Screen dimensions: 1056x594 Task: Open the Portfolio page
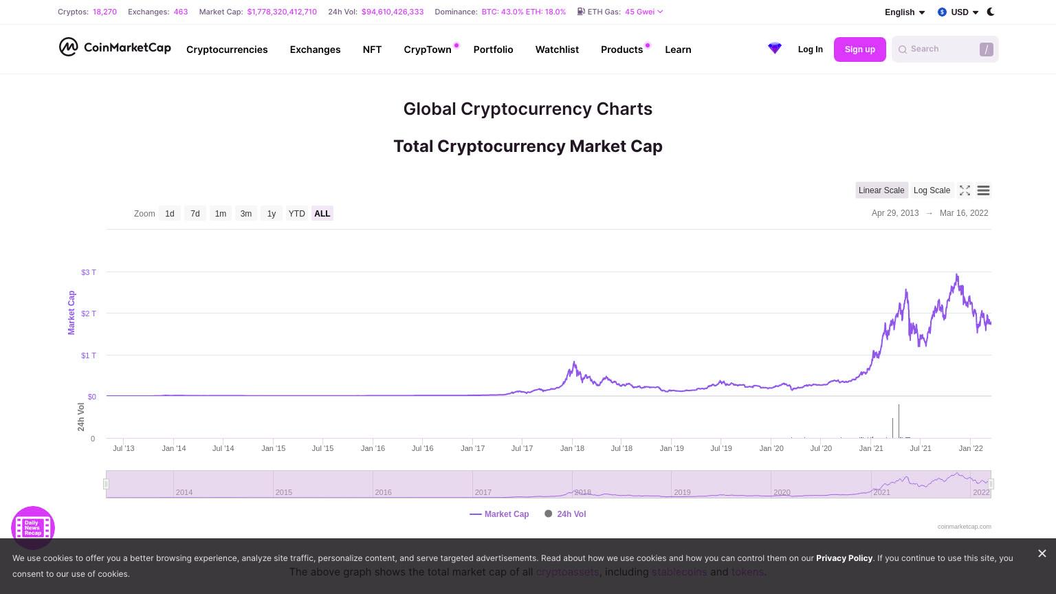(494, 49)
